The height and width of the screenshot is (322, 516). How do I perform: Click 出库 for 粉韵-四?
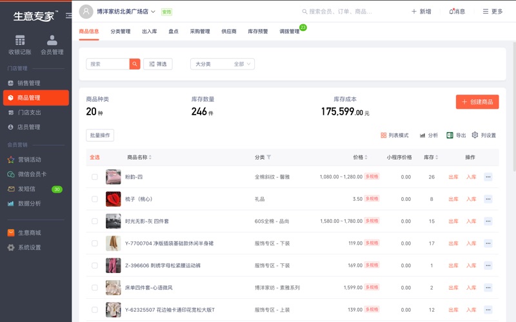pyautogui.click(x=453, y=176)
